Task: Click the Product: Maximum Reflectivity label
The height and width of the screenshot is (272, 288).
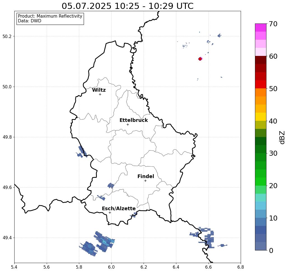Action: click(x=50, y=16)
